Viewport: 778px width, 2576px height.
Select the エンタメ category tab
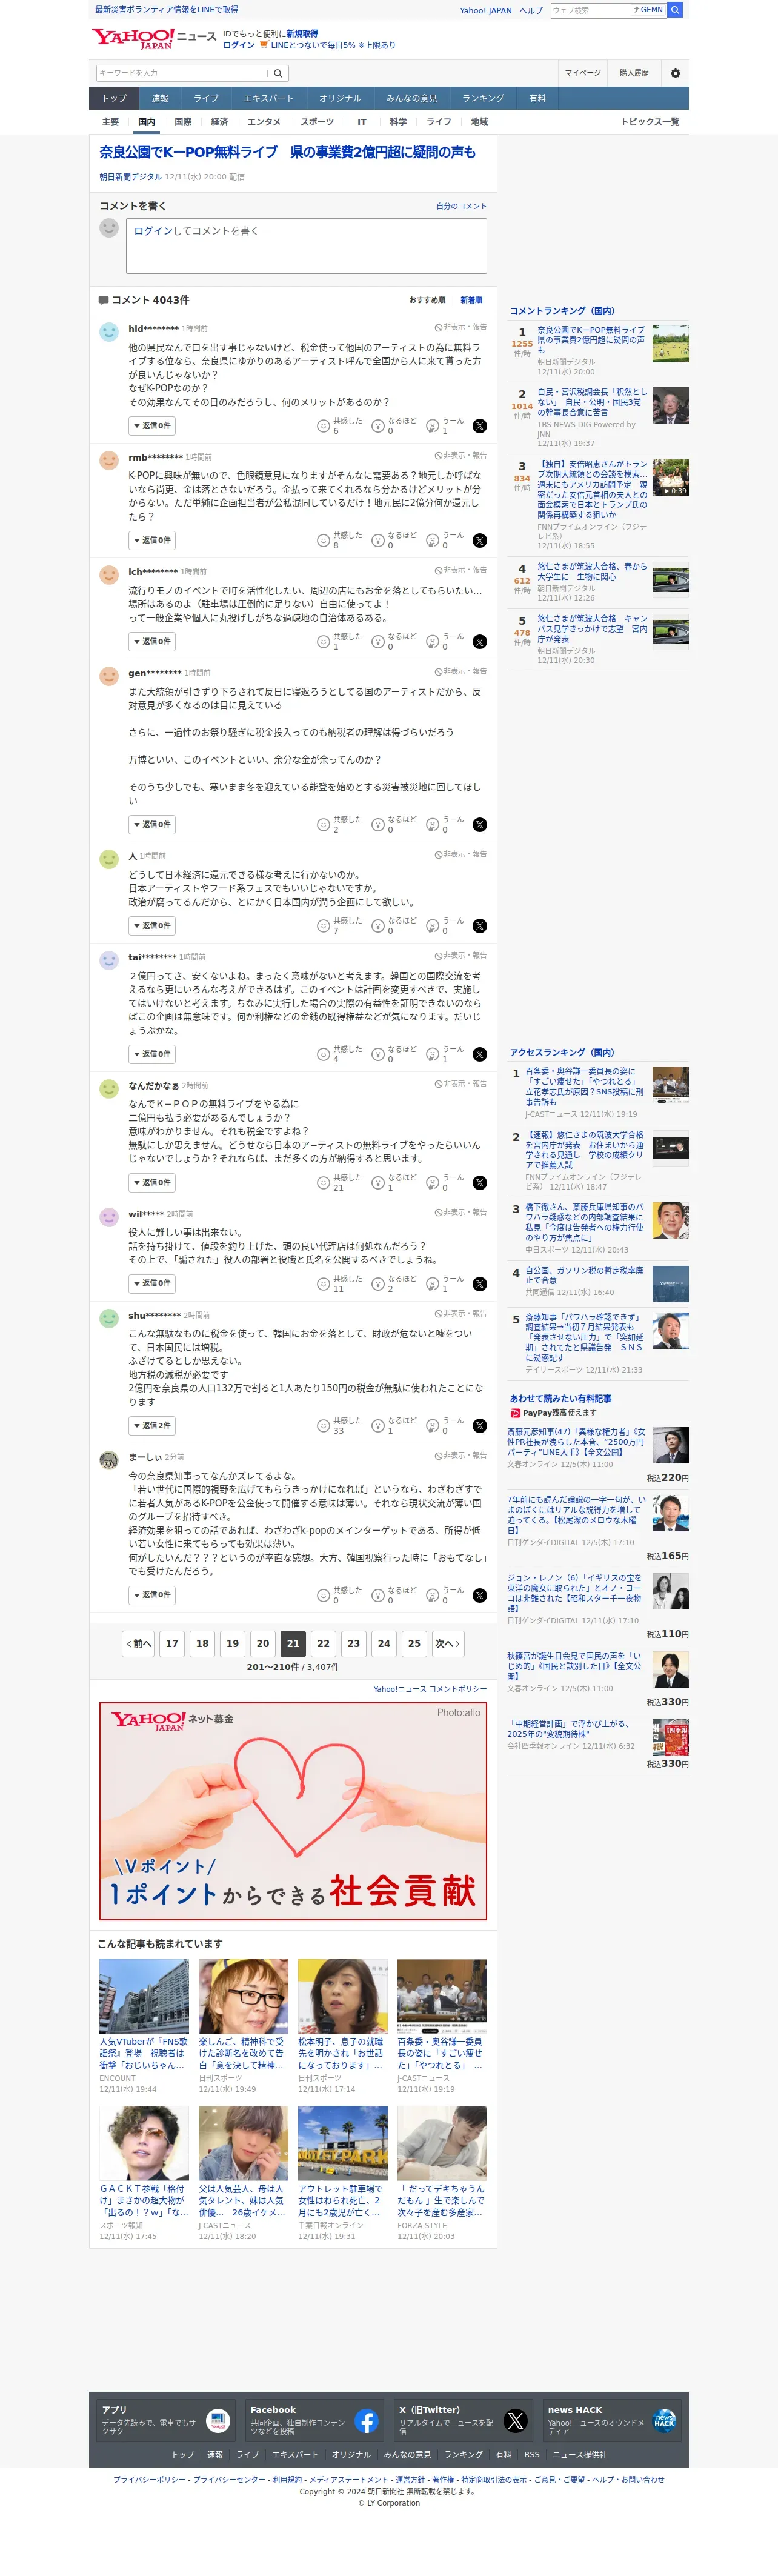coord(264,122)
